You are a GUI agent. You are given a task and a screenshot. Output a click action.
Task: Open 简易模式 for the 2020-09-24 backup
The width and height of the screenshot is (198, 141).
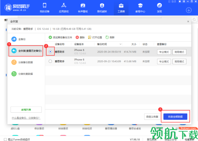179,52
